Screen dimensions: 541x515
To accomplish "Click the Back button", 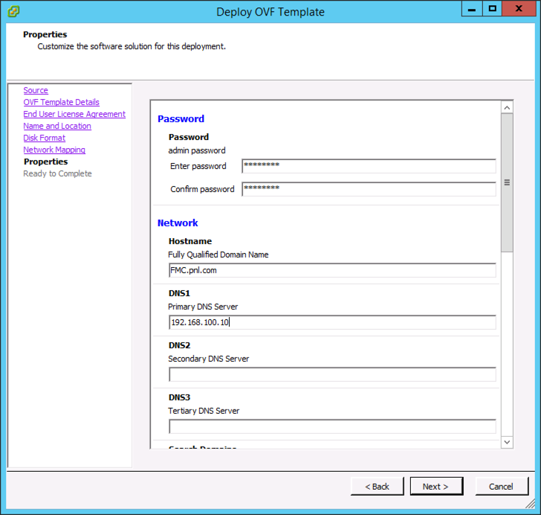I will coord(377,486).
